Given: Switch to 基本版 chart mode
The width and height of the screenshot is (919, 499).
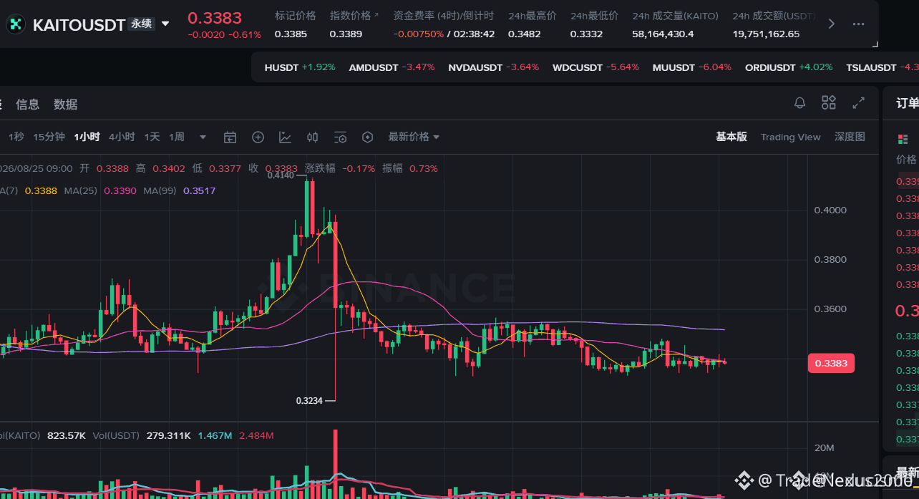Looking at the screenshot, I should click(731, 137).
